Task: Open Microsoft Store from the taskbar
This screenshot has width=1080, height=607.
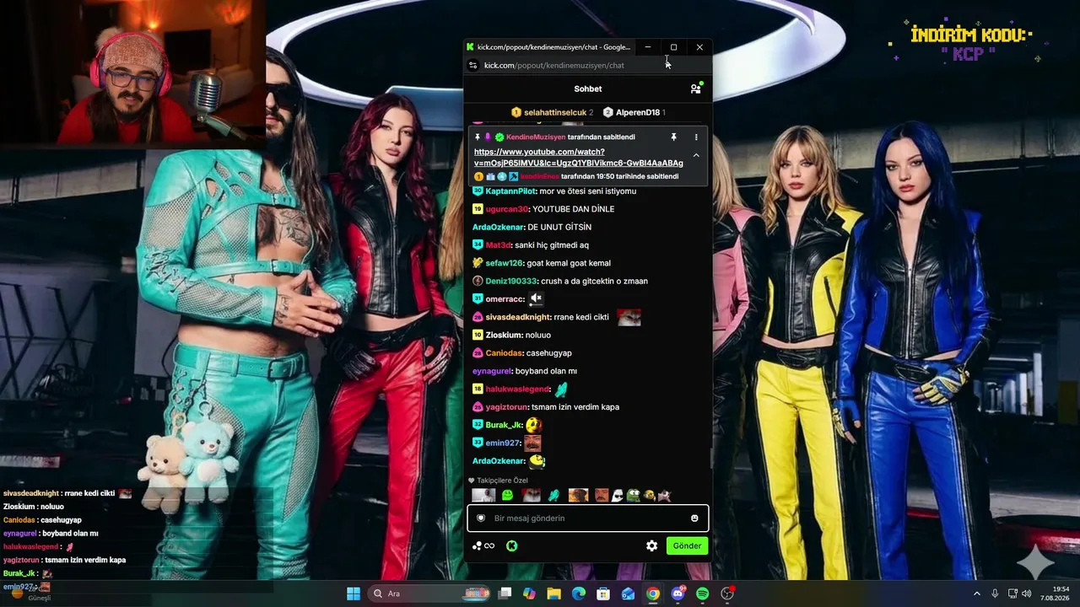Action: [603, 594]
